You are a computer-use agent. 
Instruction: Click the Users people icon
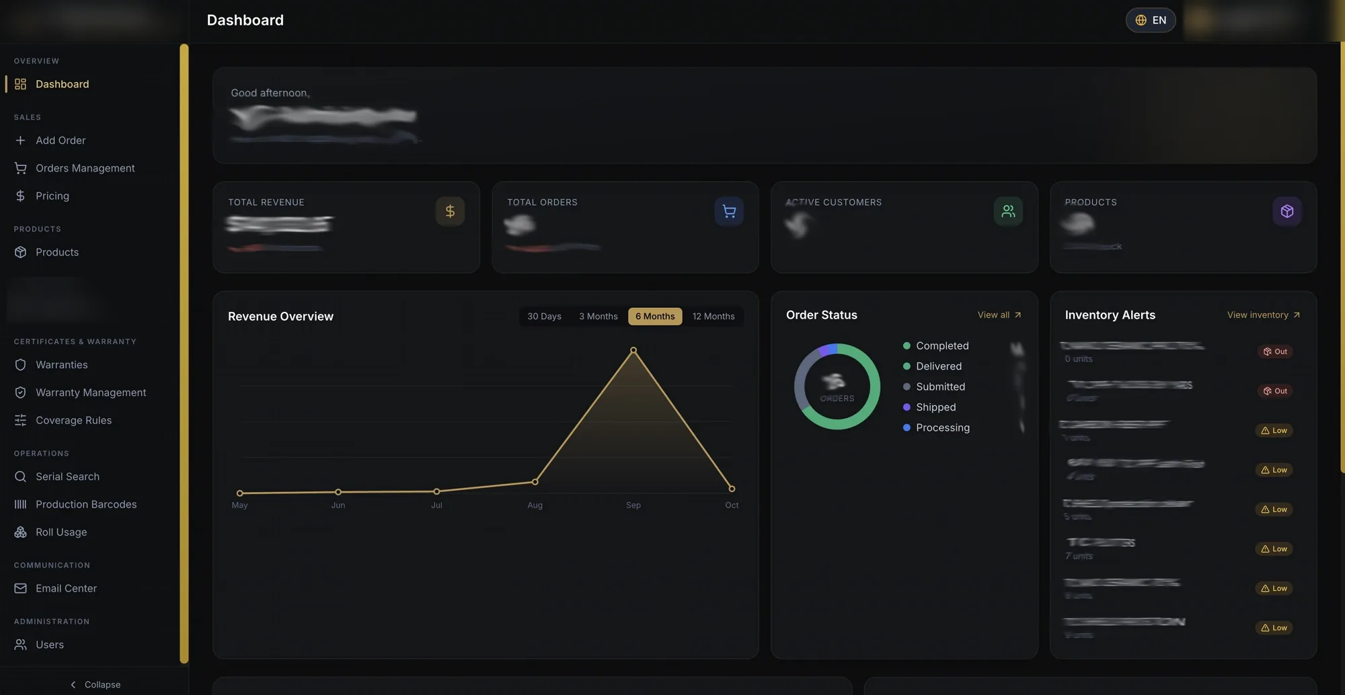(20, 645)
